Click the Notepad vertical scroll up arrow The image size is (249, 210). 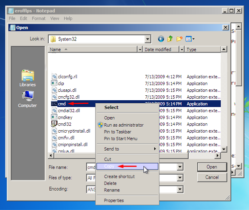point(239,26)
